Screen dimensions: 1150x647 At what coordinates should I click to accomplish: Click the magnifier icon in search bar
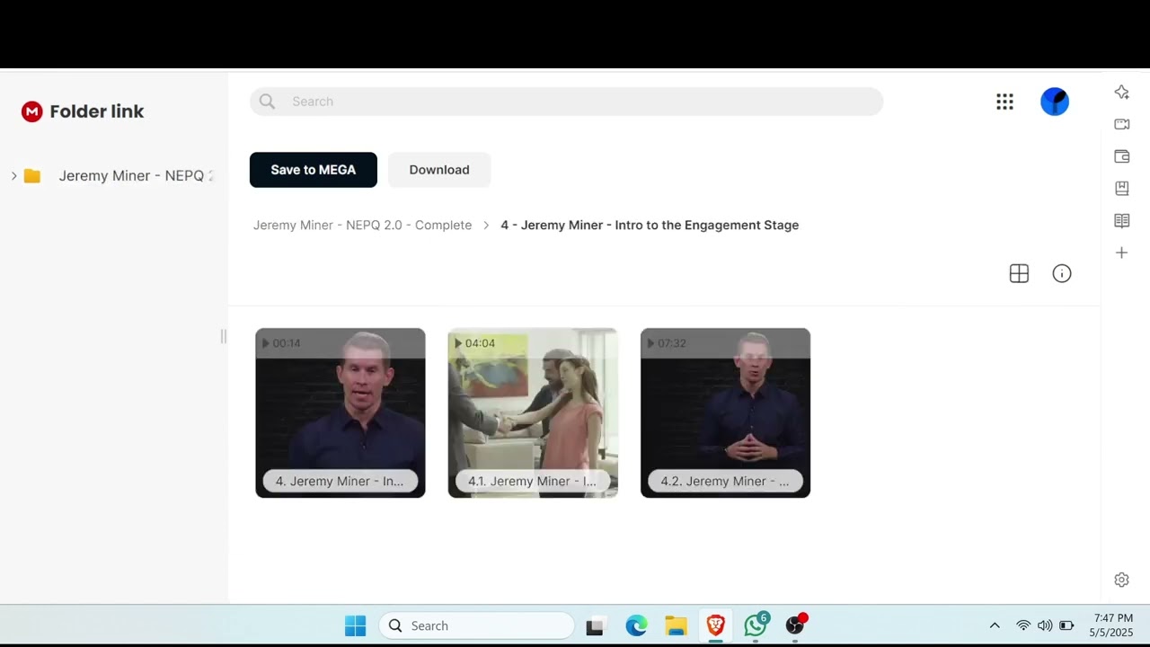pyautogui.click(x=267, y=102)
